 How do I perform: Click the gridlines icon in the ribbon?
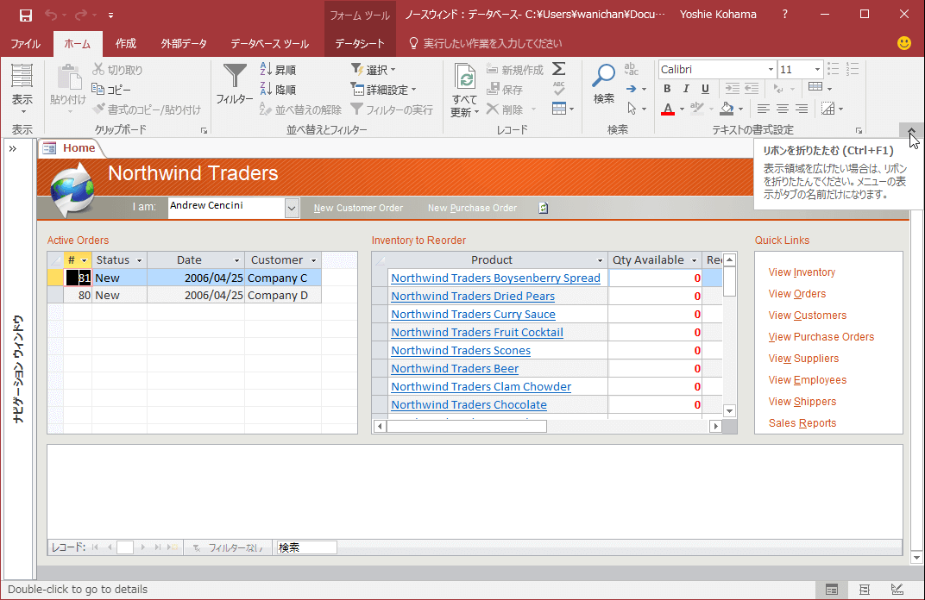coord(815,88)
